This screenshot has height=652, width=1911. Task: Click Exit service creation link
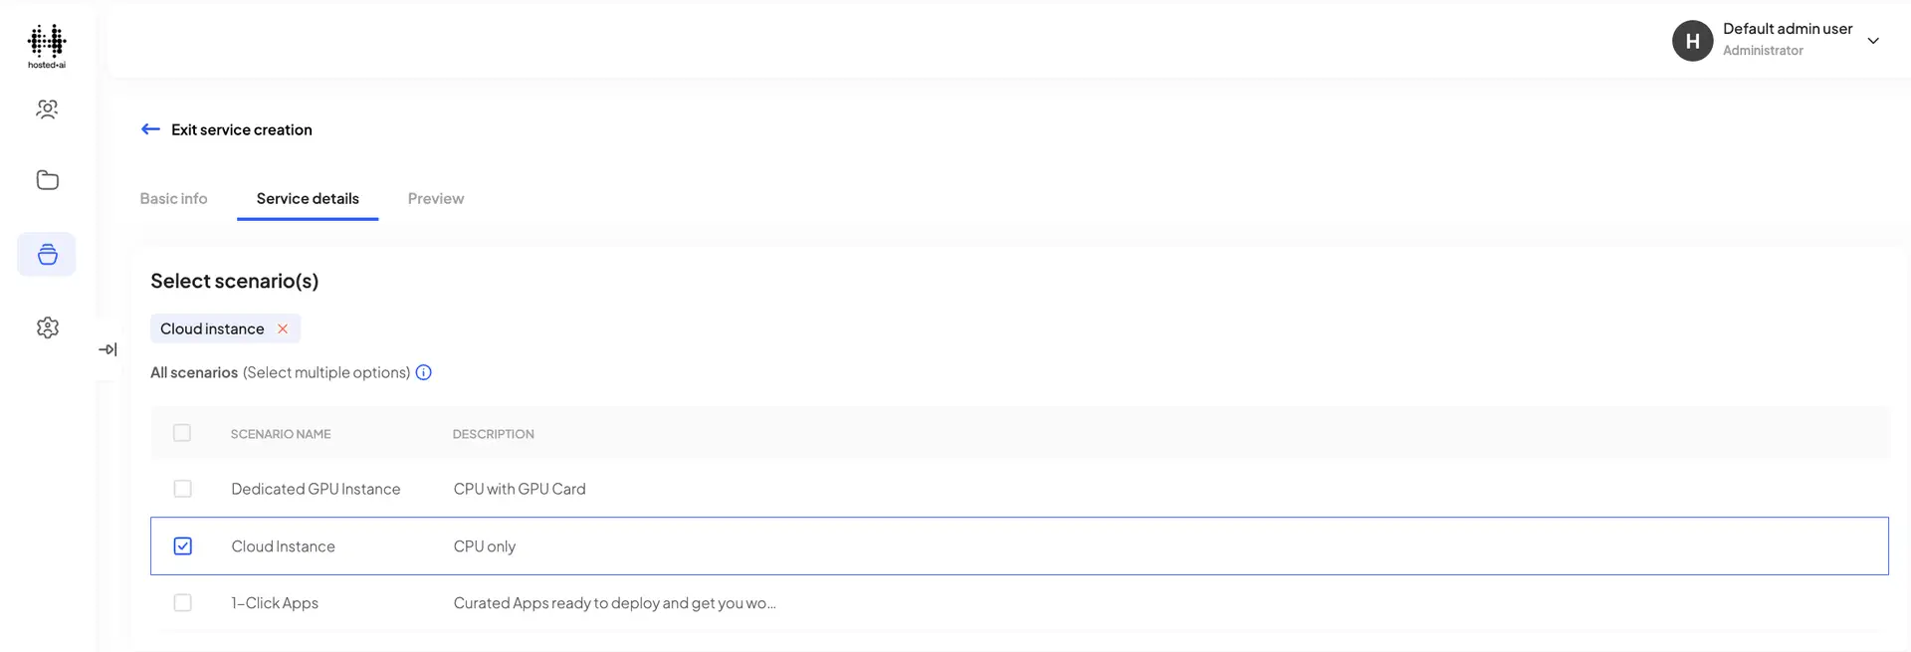pyautogui.click(x=242, y=129)
